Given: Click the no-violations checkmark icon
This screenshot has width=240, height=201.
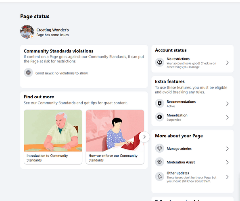Looking at the screenshot, I should click(28, 73).
